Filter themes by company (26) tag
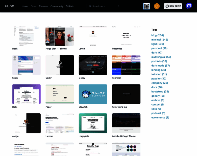The image size is (197, 156). (x=160, y=83)
